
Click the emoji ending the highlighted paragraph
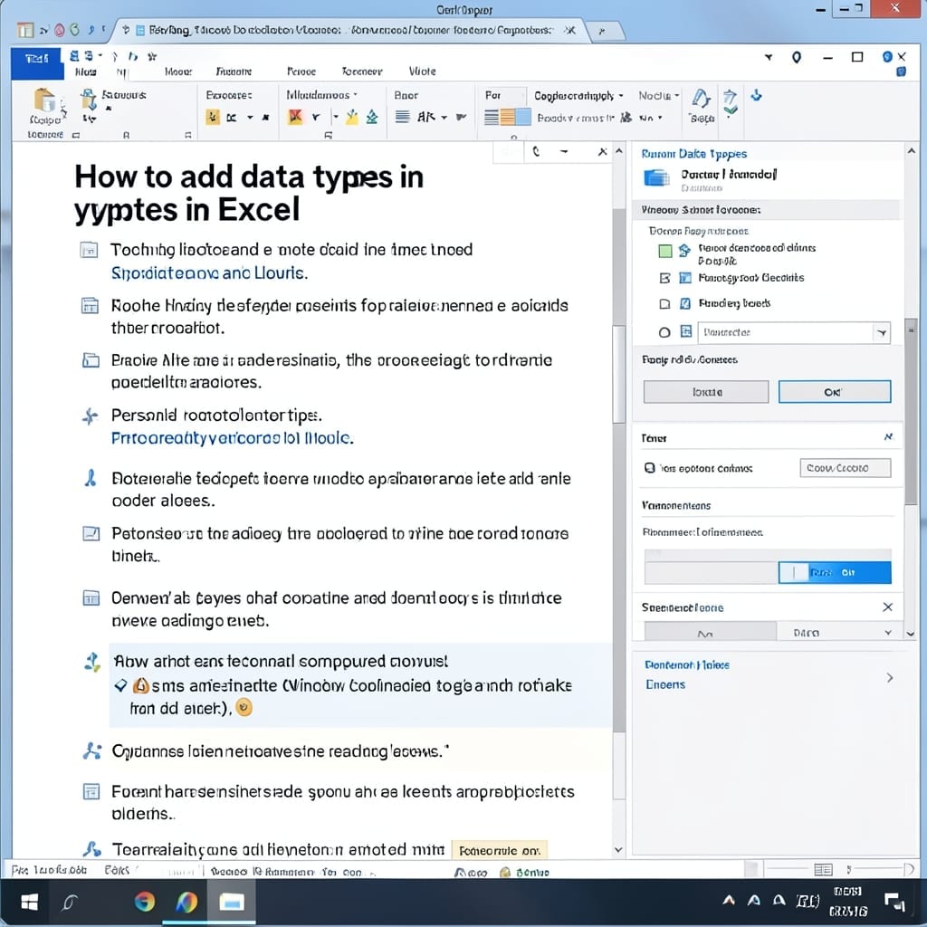[244, 707]
